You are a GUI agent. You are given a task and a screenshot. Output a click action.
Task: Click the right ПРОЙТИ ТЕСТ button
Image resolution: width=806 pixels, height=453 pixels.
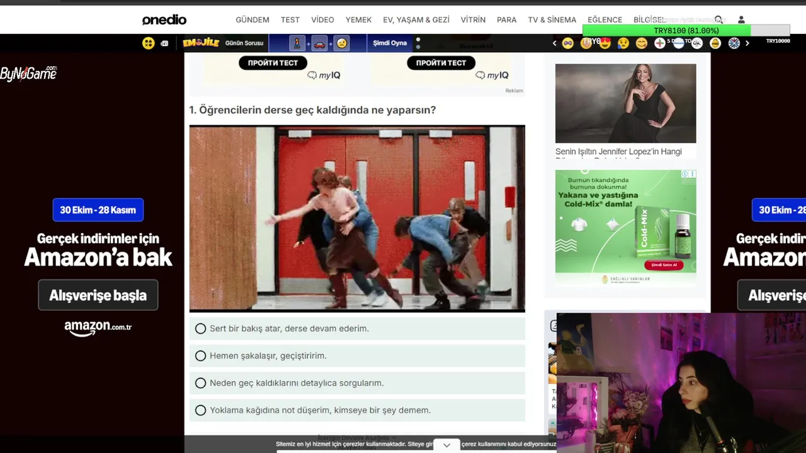(441, 62)
